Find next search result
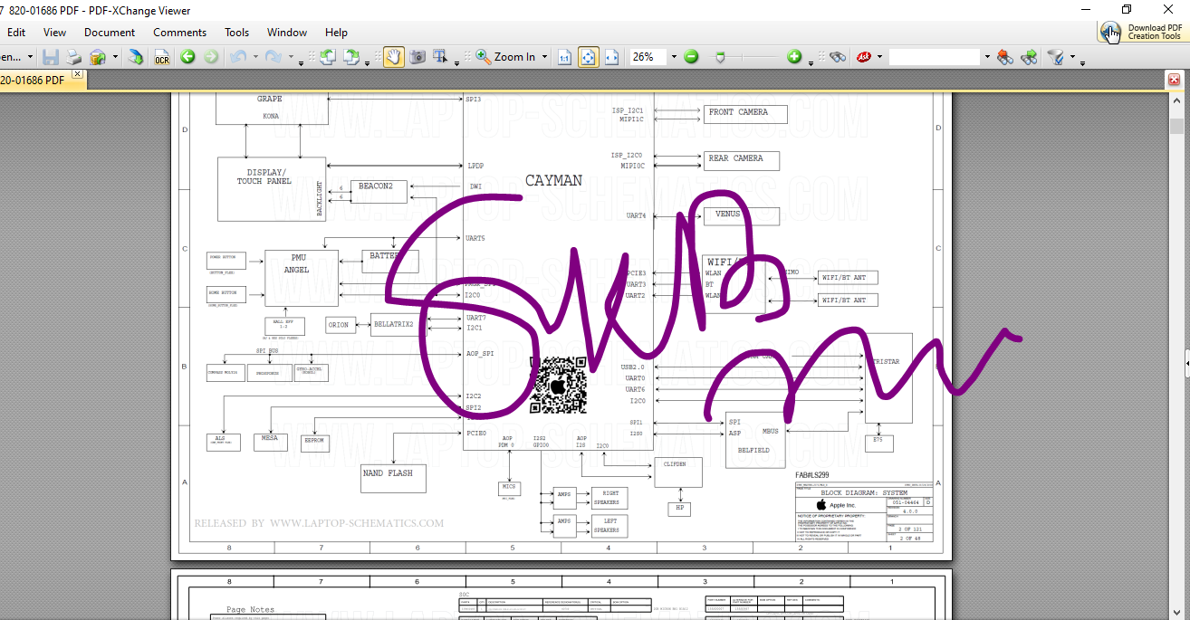This screenshot has width=1190, height=620. click(x=1029, y=57)
